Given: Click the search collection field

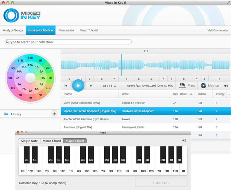Looking at the screenshot, I should (68, 42).
